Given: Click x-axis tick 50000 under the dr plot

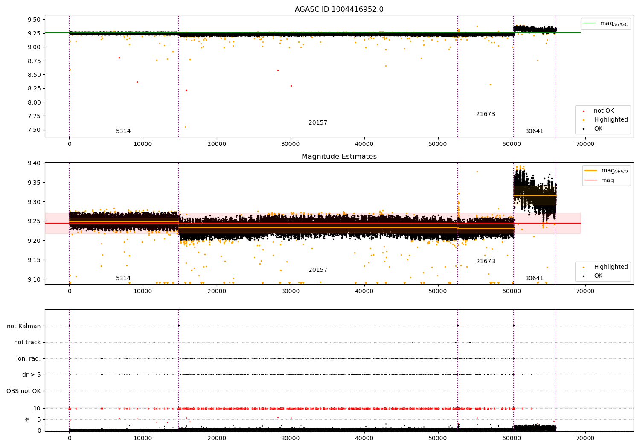Looking at the screenshot, I should pos(438,439).
